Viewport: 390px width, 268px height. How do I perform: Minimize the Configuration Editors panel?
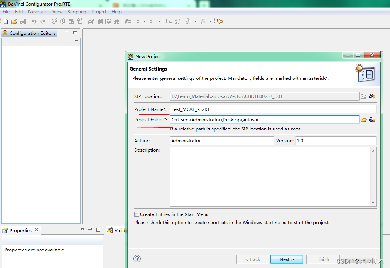[67, 32]
